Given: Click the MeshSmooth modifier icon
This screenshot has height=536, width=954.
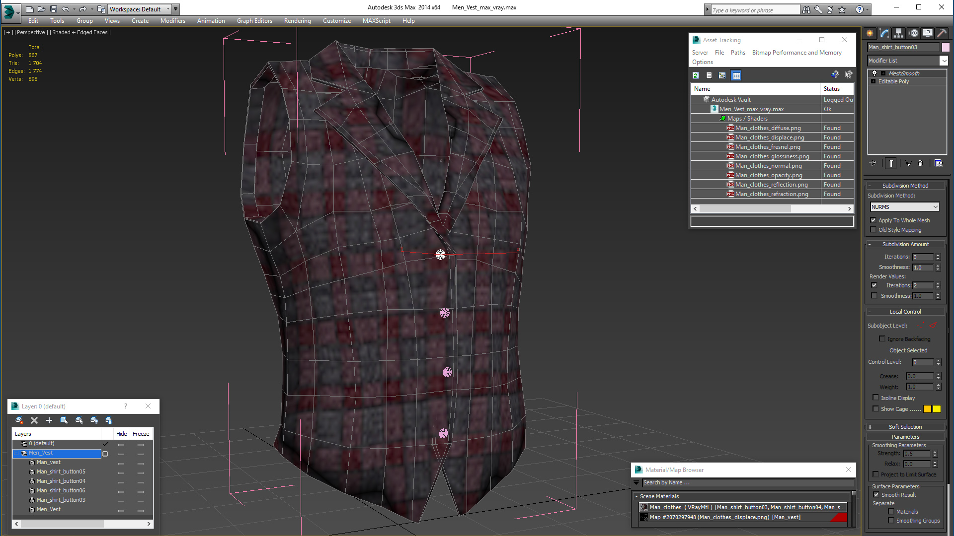Looking at the screenshot, I should tap(874, 72).
